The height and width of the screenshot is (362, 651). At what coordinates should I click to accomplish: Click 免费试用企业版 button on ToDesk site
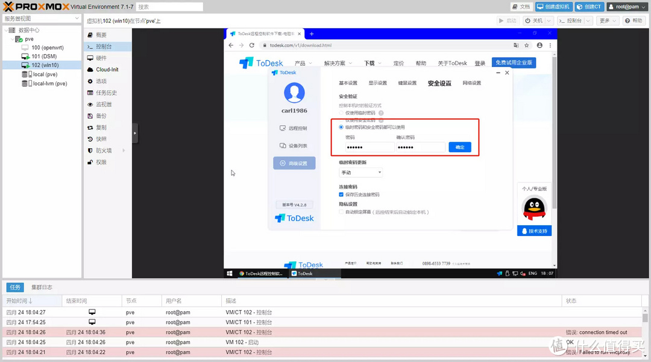tap(514, 63)
